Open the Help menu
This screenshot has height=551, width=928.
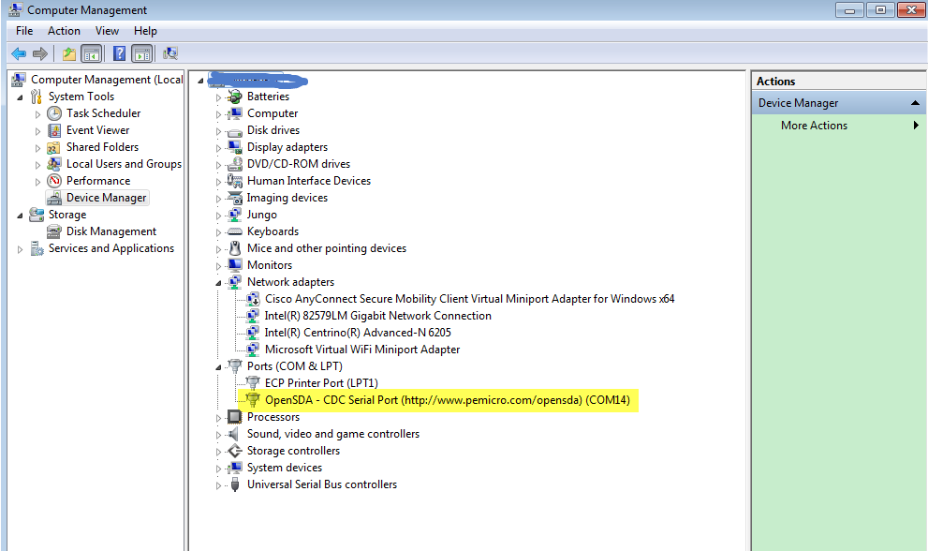point(145,31)
